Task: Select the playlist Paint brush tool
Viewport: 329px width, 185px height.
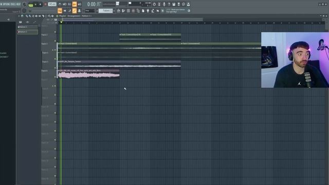Action: (30, 16)
